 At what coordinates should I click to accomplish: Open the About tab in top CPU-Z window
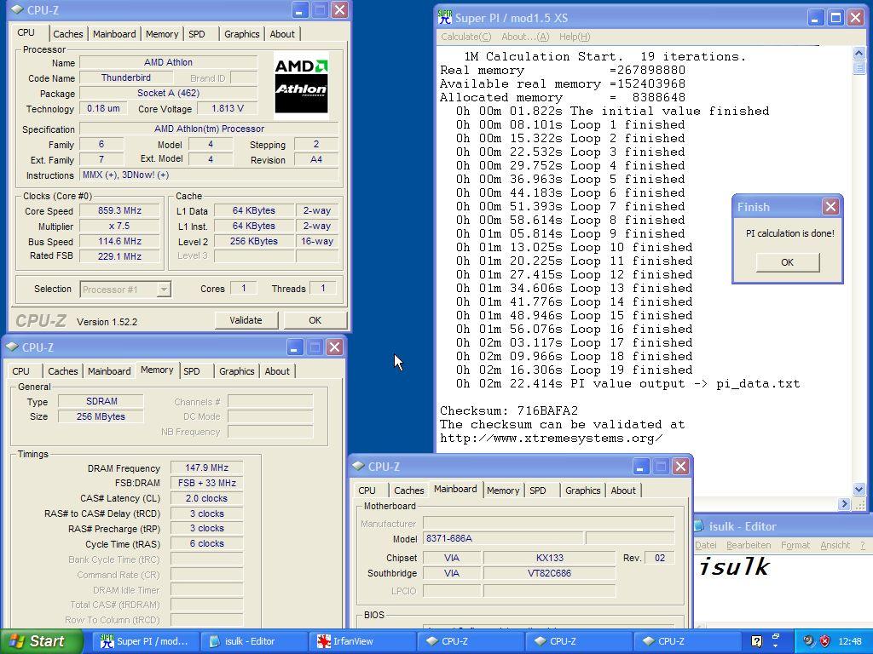pos(282,34)
